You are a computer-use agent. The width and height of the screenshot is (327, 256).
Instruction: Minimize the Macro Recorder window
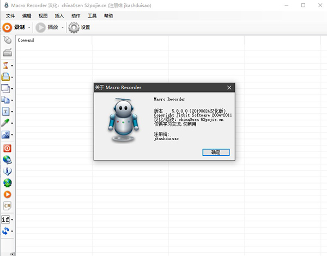pyautogui.click(x=287, y=5)
